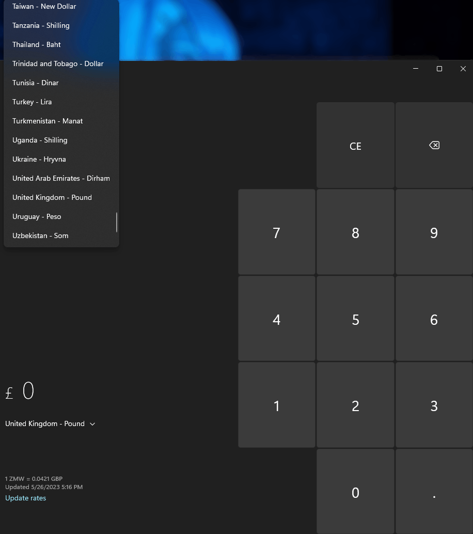Tap the number 5 key
473x534 pixels.
coord(355,319)
